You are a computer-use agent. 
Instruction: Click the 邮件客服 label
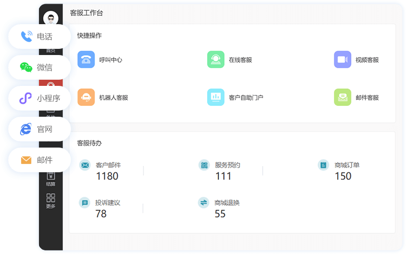(367, 98)
